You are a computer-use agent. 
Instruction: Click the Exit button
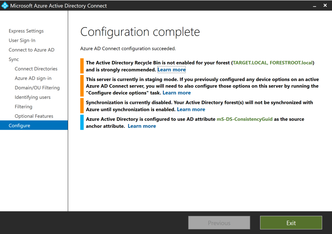(x=291, y=223)
